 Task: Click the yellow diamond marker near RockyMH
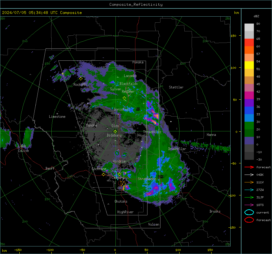81,79
